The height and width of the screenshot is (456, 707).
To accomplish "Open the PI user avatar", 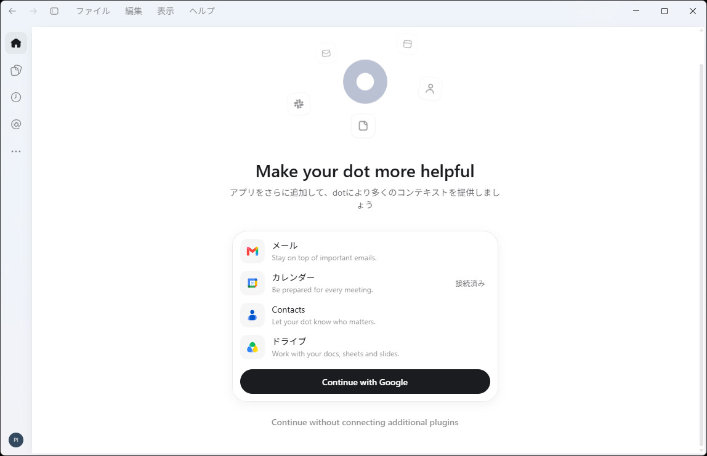I will click(16, 440).
